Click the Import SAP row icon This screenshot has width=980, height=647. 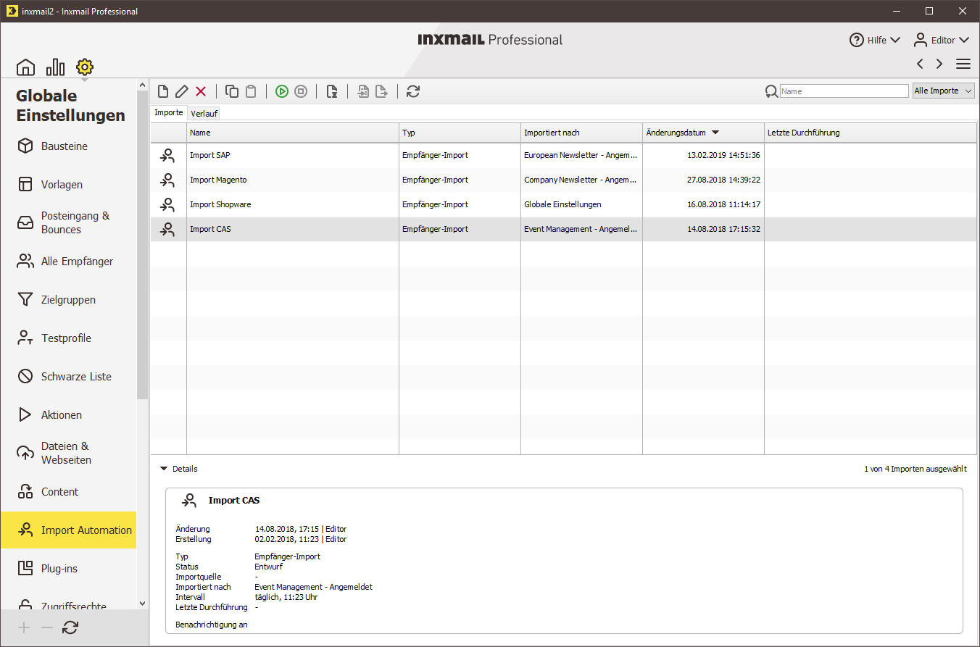click(x=167, y=155)
